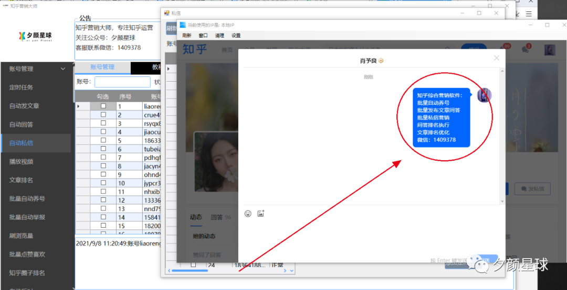This screenshot has height=290, width=567.
Task: Open the 窗口 menu
Action: click(x=203, y=36)
